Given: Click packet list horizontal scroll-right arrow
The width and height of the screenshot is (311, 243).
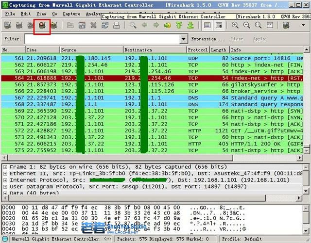Looking at the screenshot, I should point(300,158).
